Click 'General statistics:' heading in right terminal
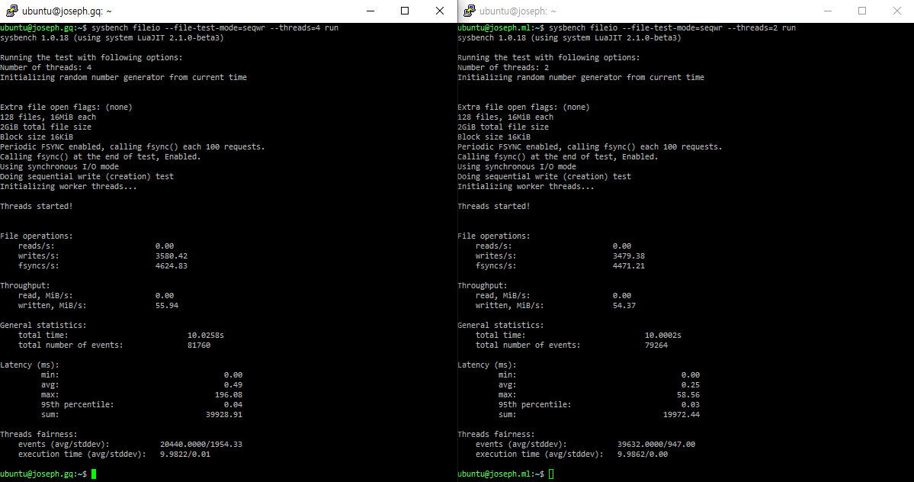 pyautogui.click(x=502, y=325)
